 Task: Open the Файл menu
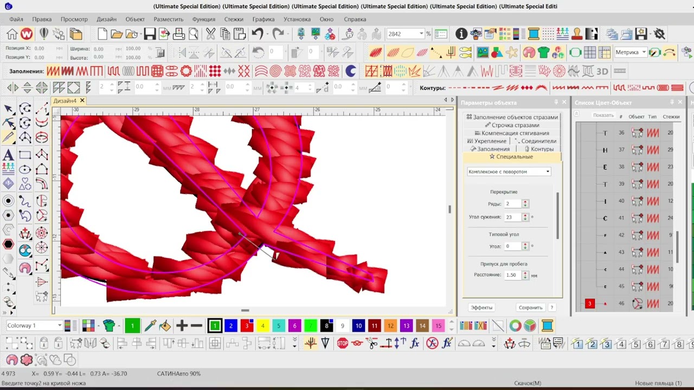coord(16,19)
